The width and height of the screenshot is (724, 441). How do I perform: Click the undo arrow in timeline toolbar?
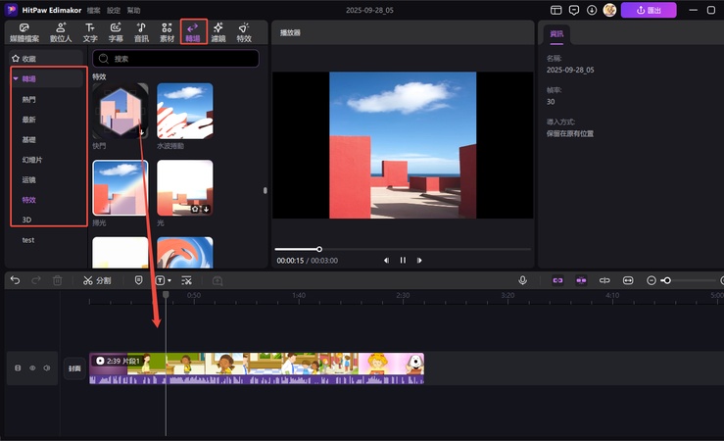15,280
